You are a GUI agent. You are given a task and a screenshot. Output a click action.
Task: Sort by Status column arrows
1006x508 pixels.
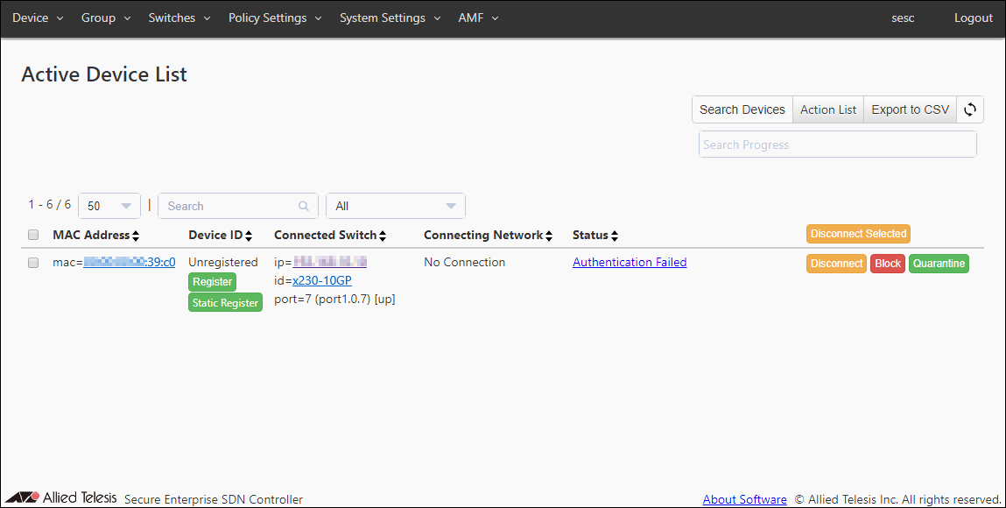tap(615, 236)
